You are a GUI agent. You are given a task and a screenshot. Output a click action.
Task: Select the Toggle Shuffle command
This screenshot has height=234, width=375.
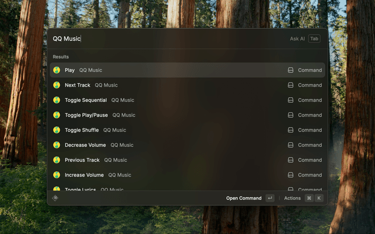coord(81,130)
